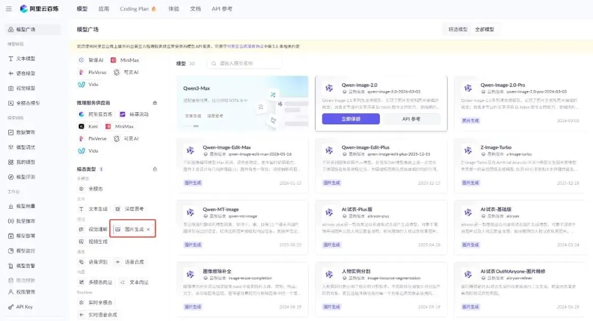Click the 阿里云百炼服务协议 link in the notice

(x=245, y=47)
